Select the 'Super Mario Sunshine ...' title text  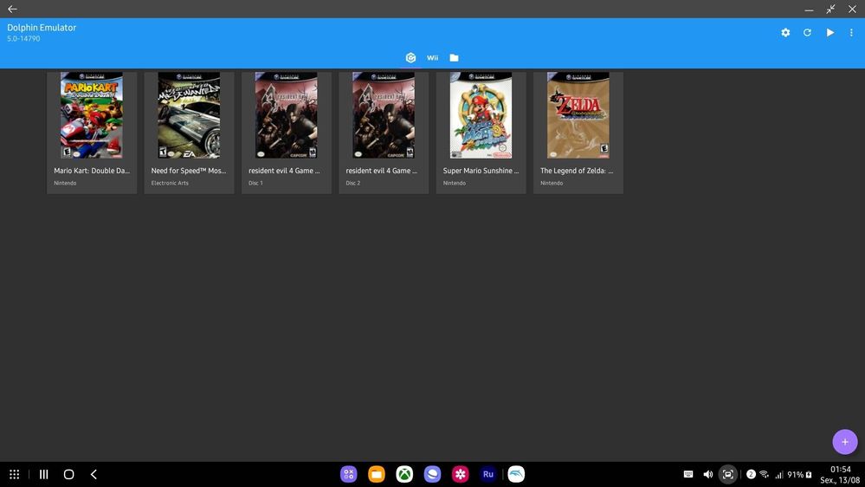pos(481,171)
